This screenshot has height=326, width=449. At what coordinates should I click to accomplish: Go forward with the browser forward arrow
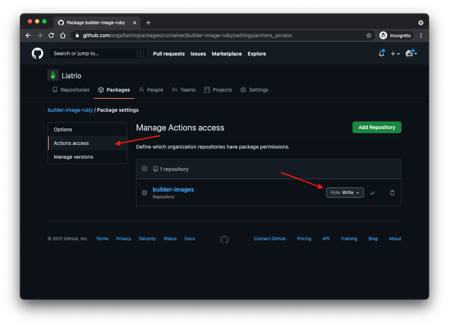click(40, 35)
